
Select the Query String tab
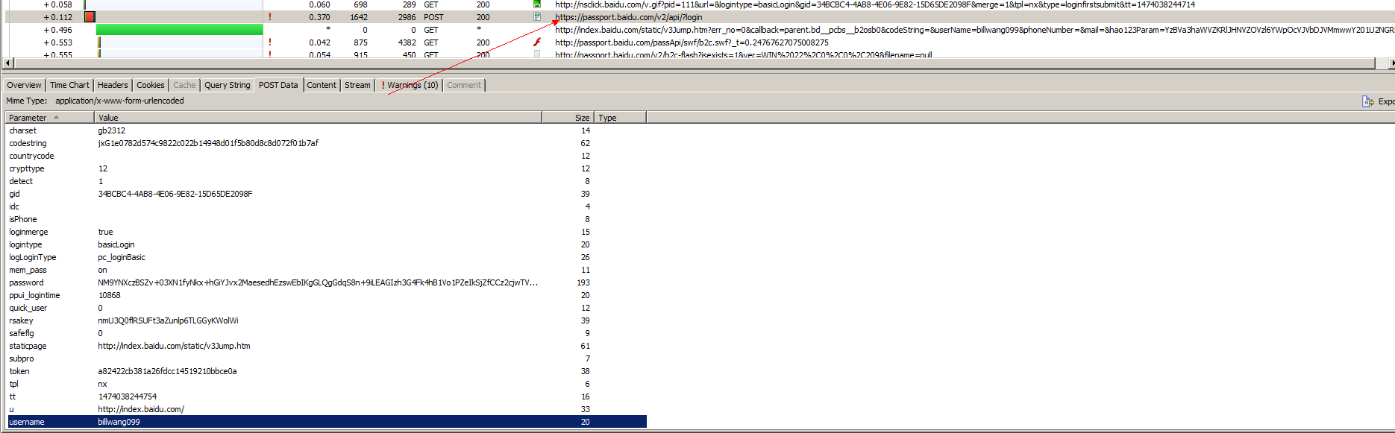(227, 85)
